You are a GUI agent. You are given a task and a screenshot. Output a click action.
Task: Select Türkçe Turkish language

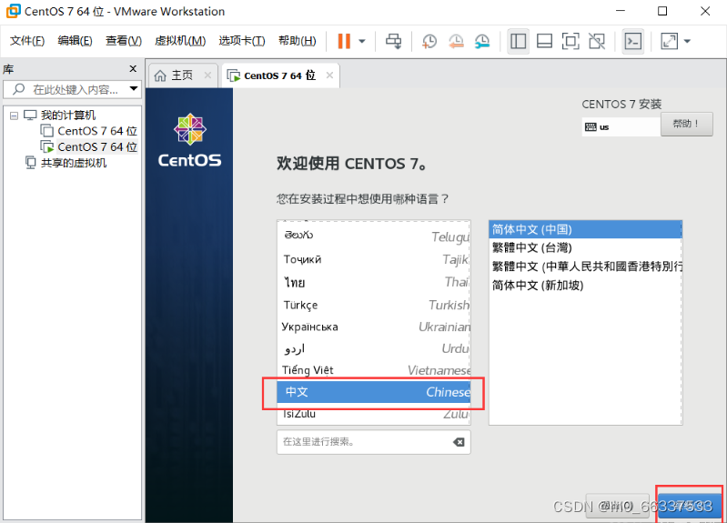tap(374, 305)
